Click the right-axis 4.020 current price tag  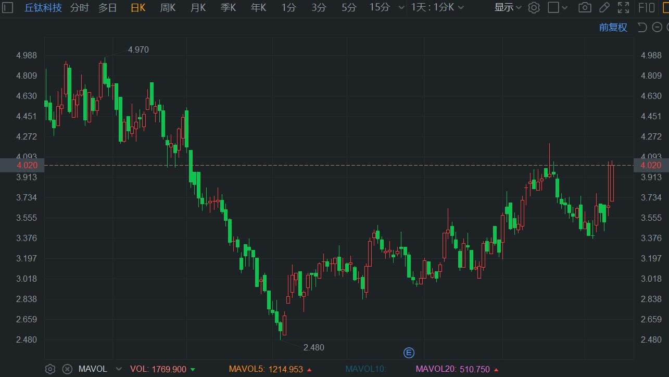(651, 165)
